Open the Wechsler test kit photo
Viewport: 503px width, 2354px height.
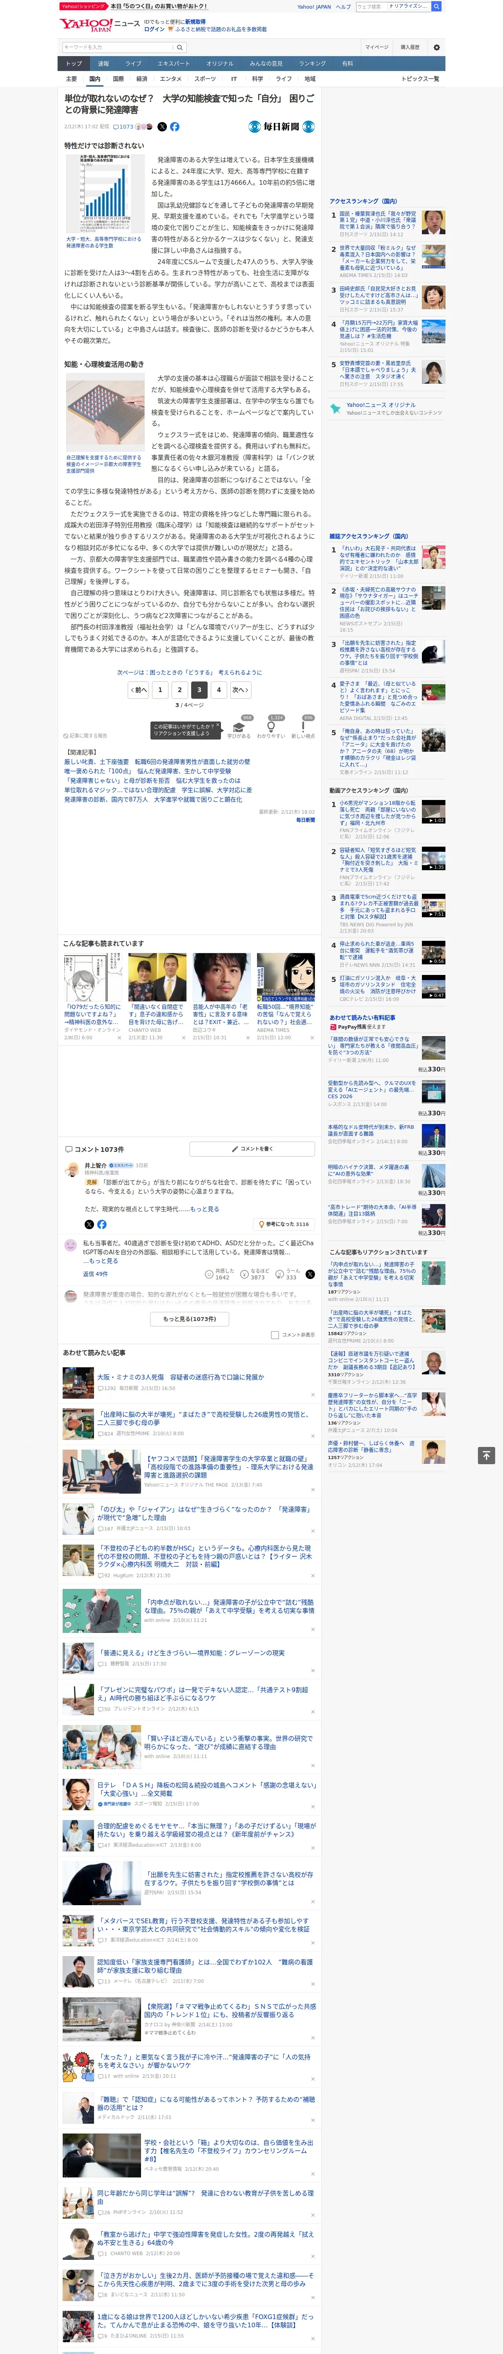point(104,411)
